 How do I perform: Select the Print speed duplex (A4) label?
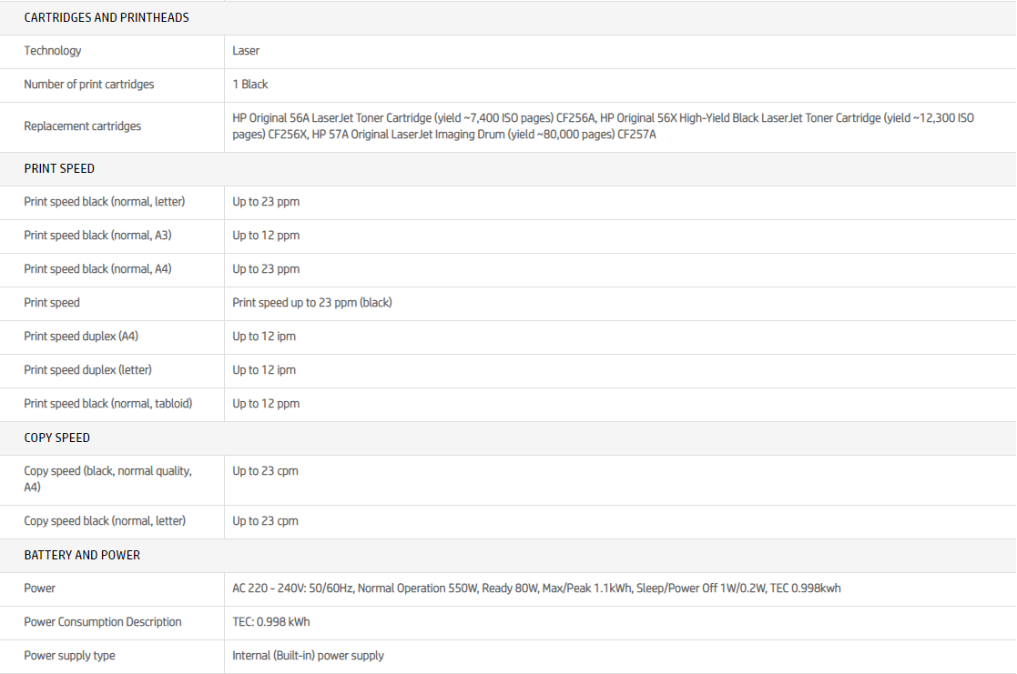81,337
